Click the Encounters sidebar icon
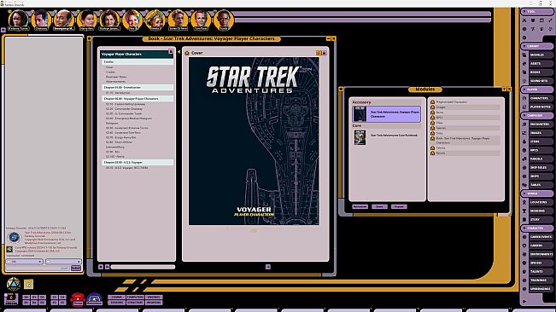 (524, 124)
